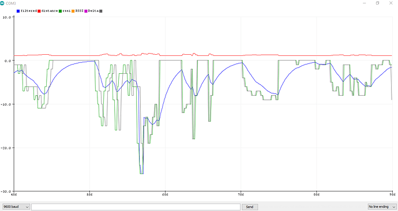The height and width of the screenshot is (211, 398).
Task: Click the gray unlabeled legend swatch
Action: point(101,11)
